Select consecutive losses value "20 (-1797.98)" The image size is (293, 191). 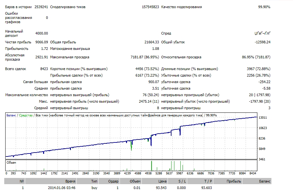(260, 95)
